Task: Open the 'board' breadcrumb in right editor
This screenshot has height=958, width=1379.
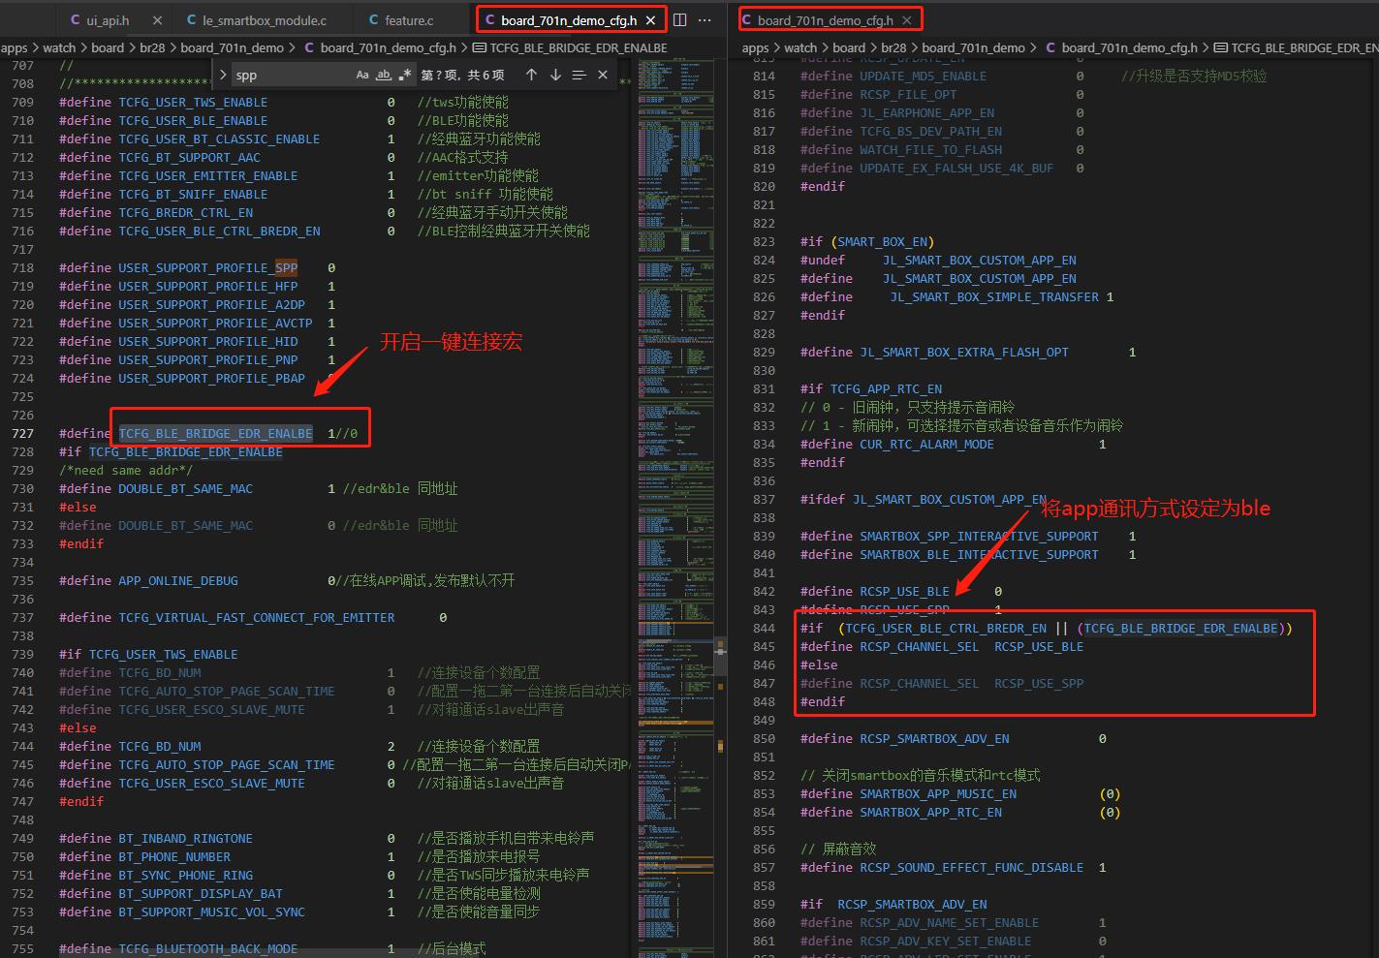Action: (849, 47)
